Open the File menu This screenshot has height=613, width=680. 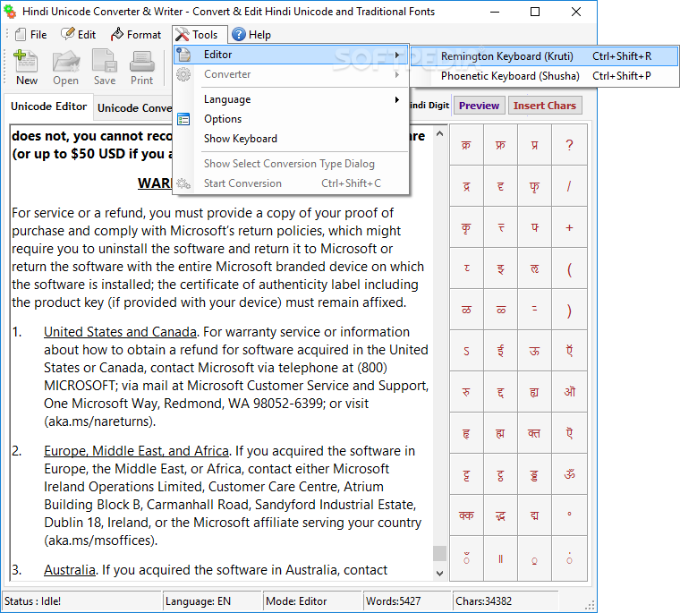pos(30,34)
